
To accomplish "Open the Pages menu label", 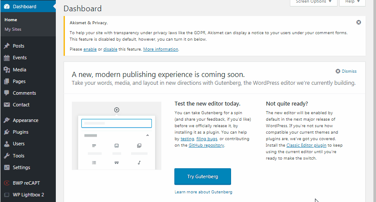I will pyautogui.click(x=19, y=81).
